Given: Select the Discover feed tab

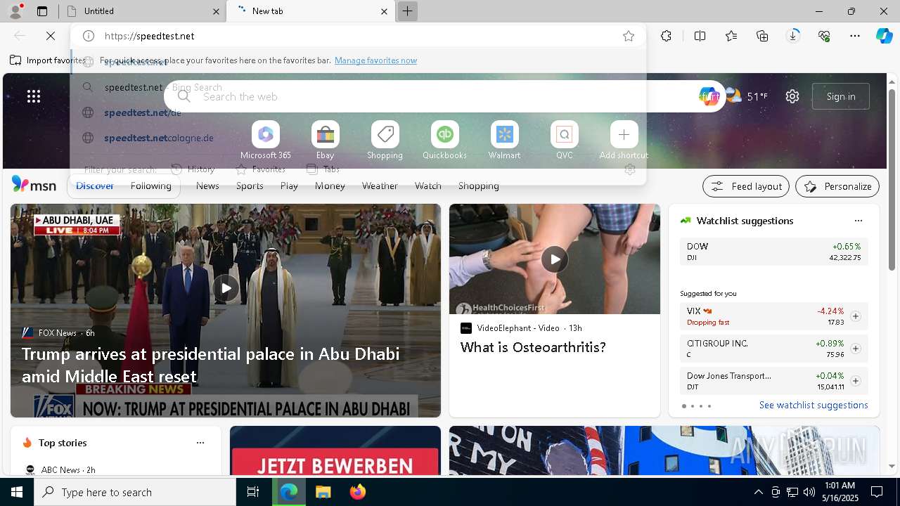Looking at the screenshot, I should click(x=95, y=186).
